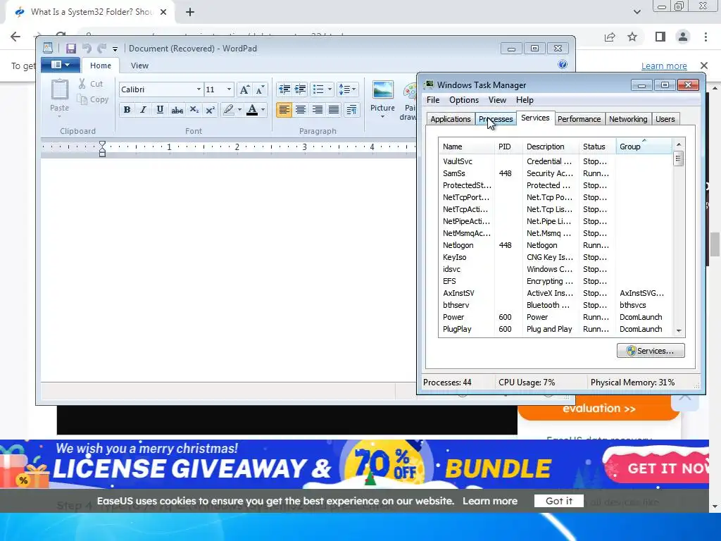Select Center text alignment

(x=301, y=109)
